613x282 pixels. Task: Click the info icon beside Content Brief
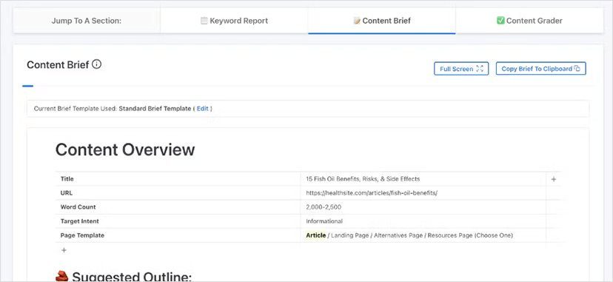[96, 64]
